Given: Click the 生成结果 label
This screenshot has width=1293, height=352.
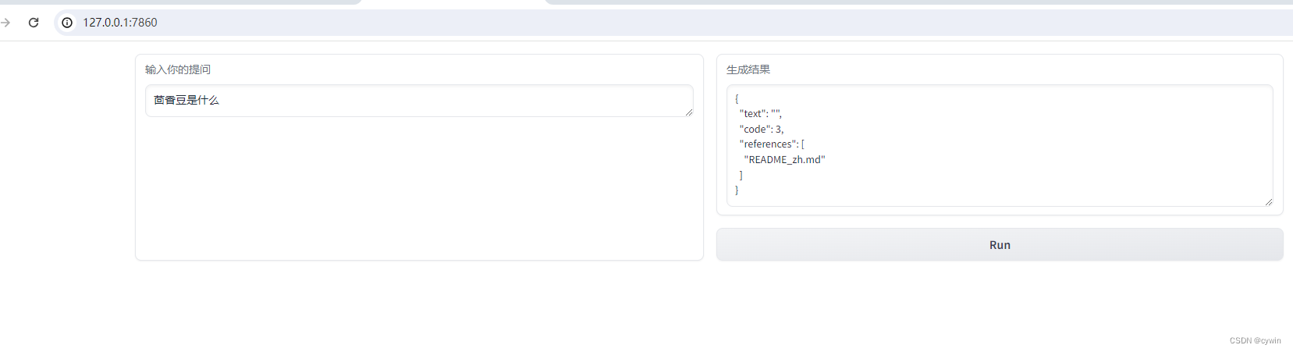Looking at the screenshot, I should click(748, 69).
